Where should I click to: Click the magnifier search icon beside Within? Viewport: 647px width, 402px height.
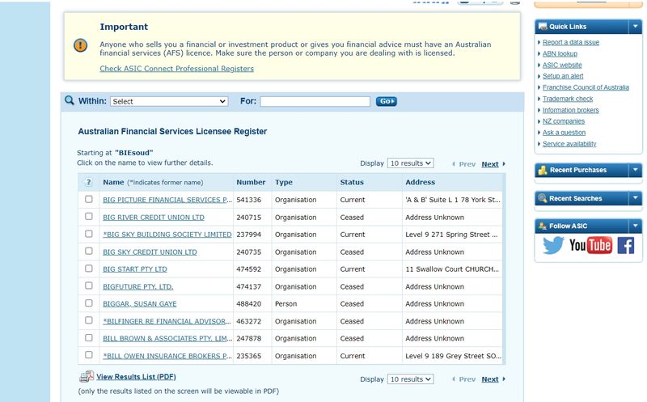70,100
